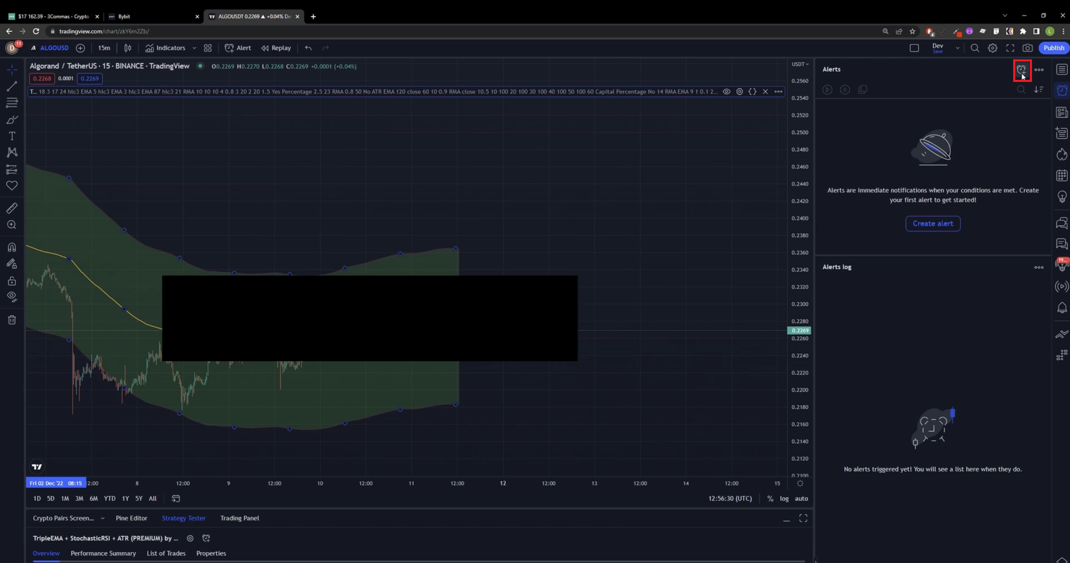Toggle auto scale on price axis
This screenshot has width=1070, height=563.
(801, 498)
